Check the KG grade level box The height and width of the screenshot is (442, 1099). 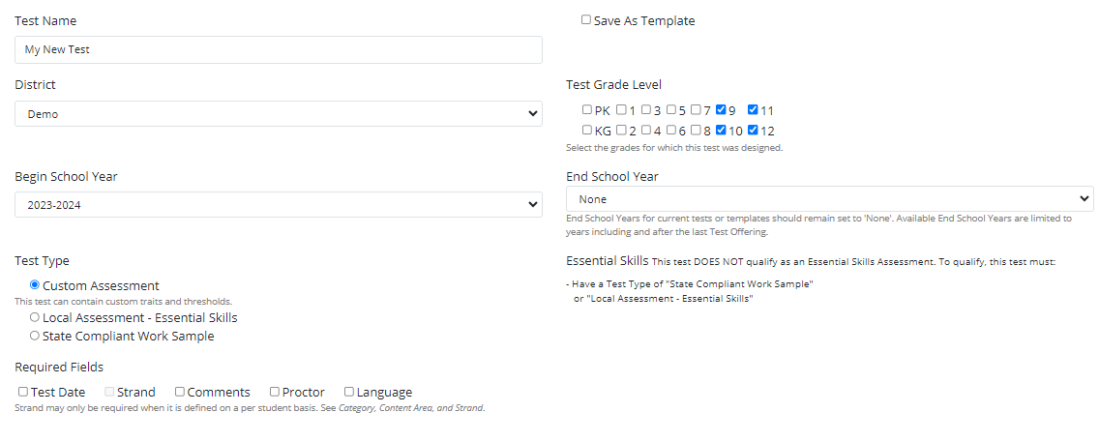[587, 130]
